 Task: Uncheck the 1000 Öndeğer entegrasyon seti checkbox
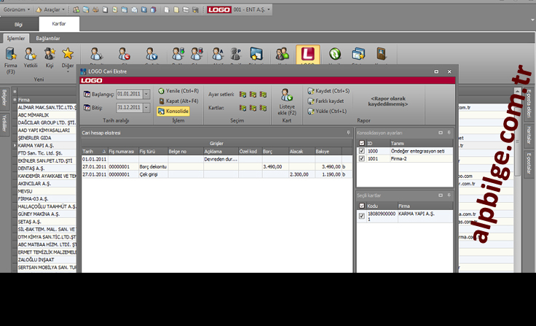(x=362, y=151)
